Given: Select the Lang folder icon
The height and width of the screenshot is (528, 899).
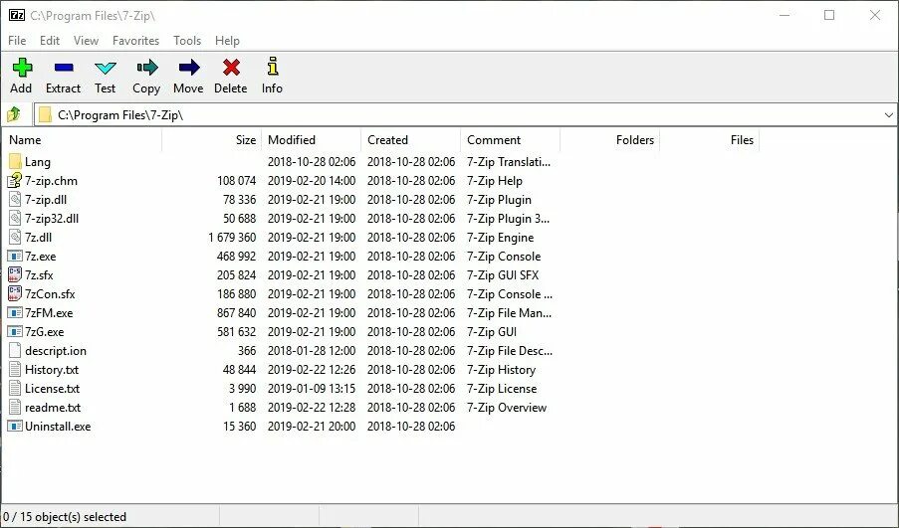Looking at the screenshot, I should (15, 161).
